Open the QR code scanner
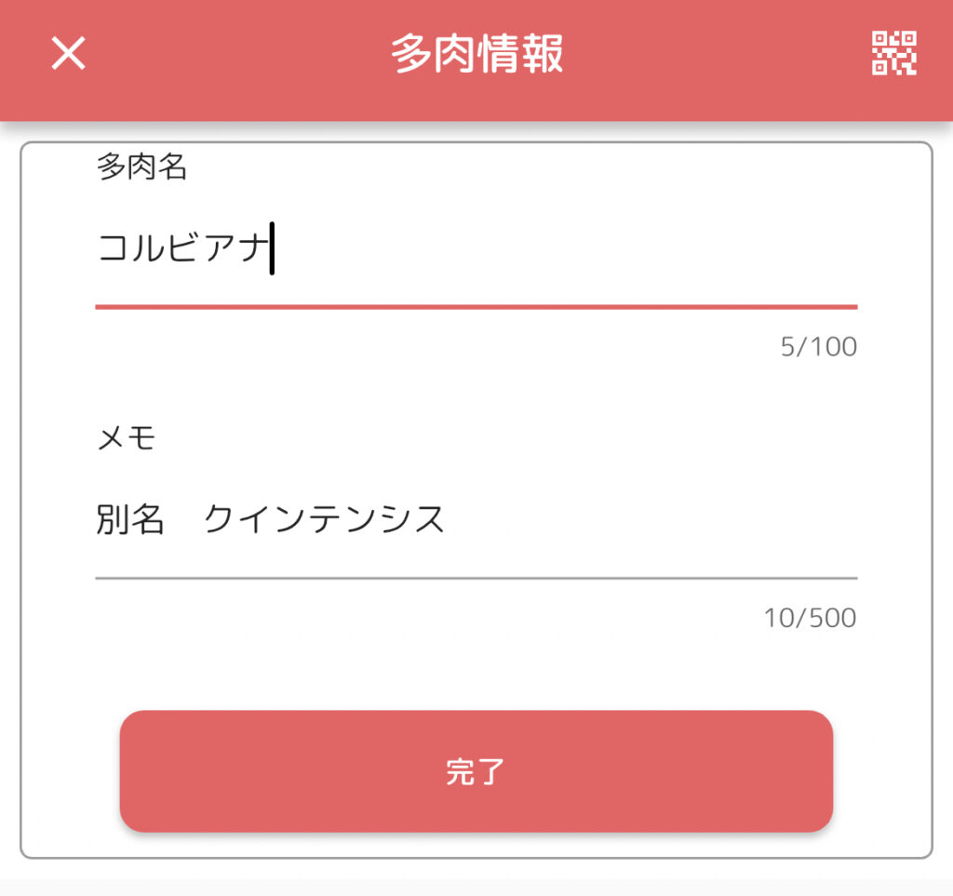 point(893,53)
